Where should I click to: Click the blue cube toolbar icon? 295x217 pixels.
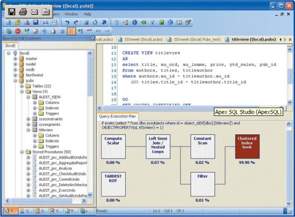click(x=170, y=23)
